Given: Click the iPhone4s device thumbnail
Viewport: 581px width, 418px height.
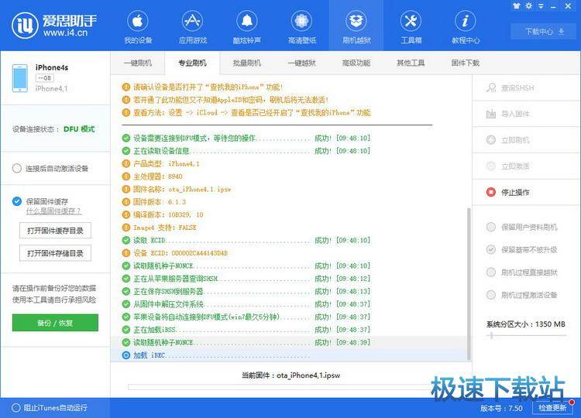Looking at the screenshot, I should tap(19, 77).
